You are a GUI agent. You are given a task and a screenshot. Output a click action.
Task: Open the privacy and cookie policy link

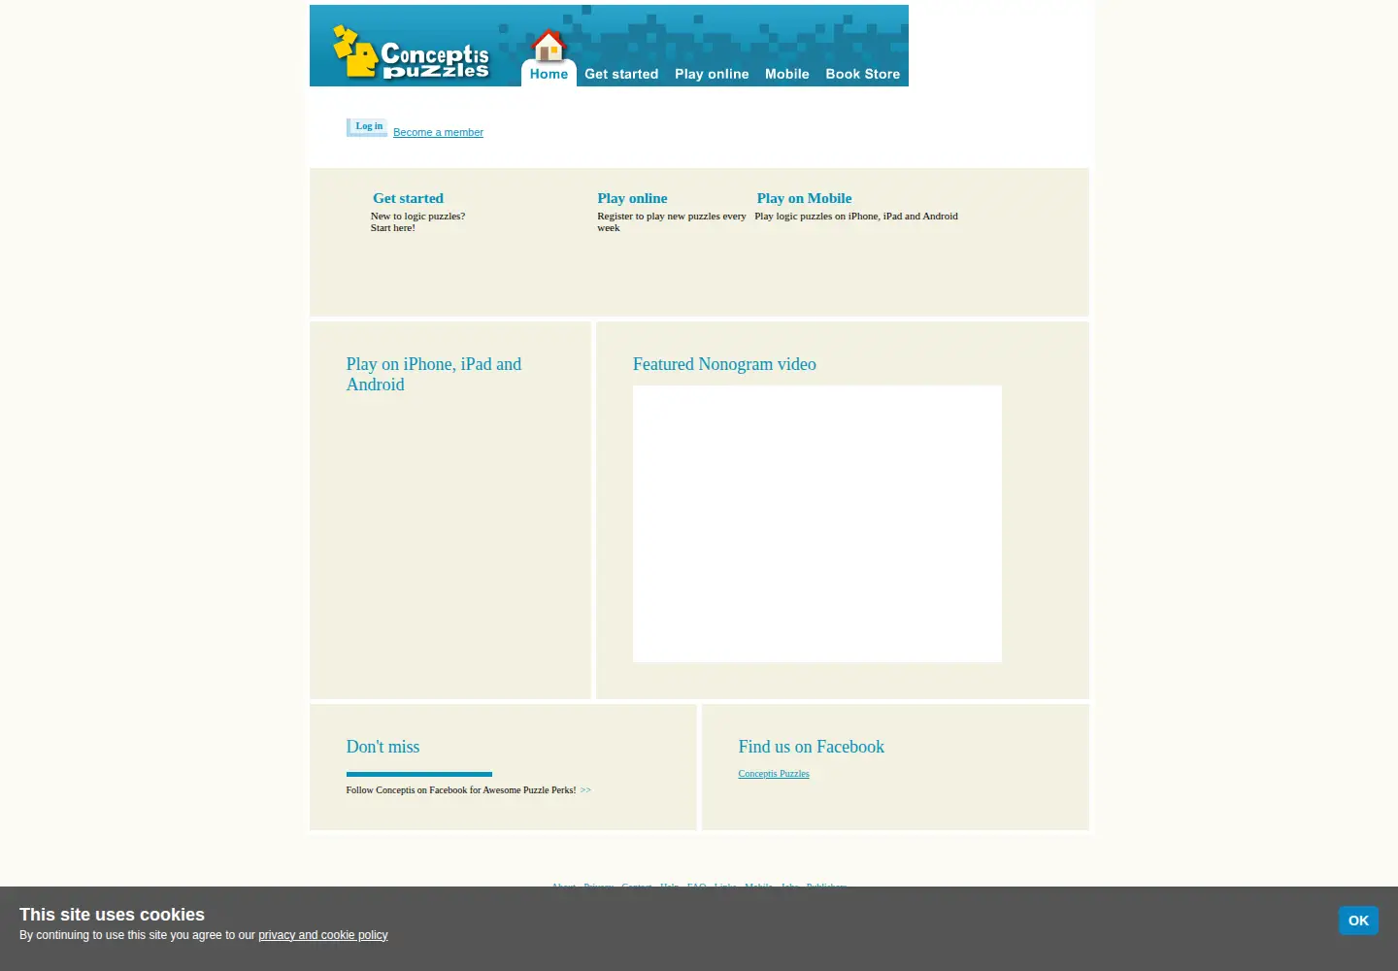pos(323,935)
